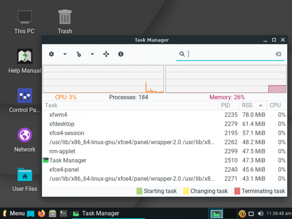Image resolution: width=292 pixels, height=219 pixels.
Task: Click the search magnifier icon
Action: [x=182, y=54]
